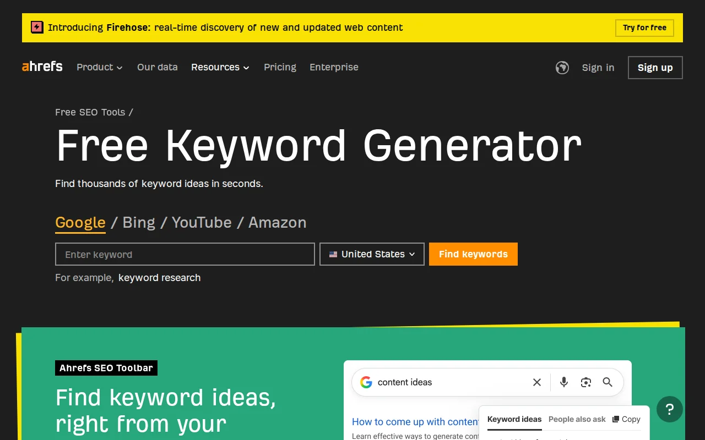Viewport: 705px width, 440px height.
Task: Open the language globe selector
Action: click(562, 67)
